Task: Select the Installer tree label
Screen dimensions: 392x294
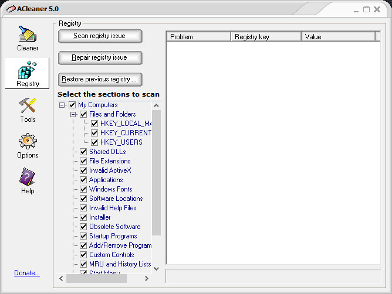Action: [100, 217]
